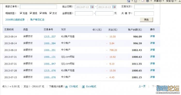Screen dimensions: 181x95
Task: View 详情 for the 15.50 payment row
Action: 153,70
